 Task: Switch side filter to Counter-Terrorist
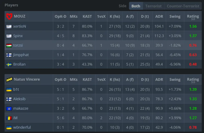[x=183, y=6]
